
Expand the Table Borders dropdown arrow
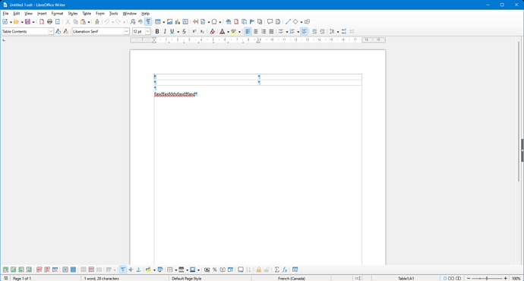175,270
